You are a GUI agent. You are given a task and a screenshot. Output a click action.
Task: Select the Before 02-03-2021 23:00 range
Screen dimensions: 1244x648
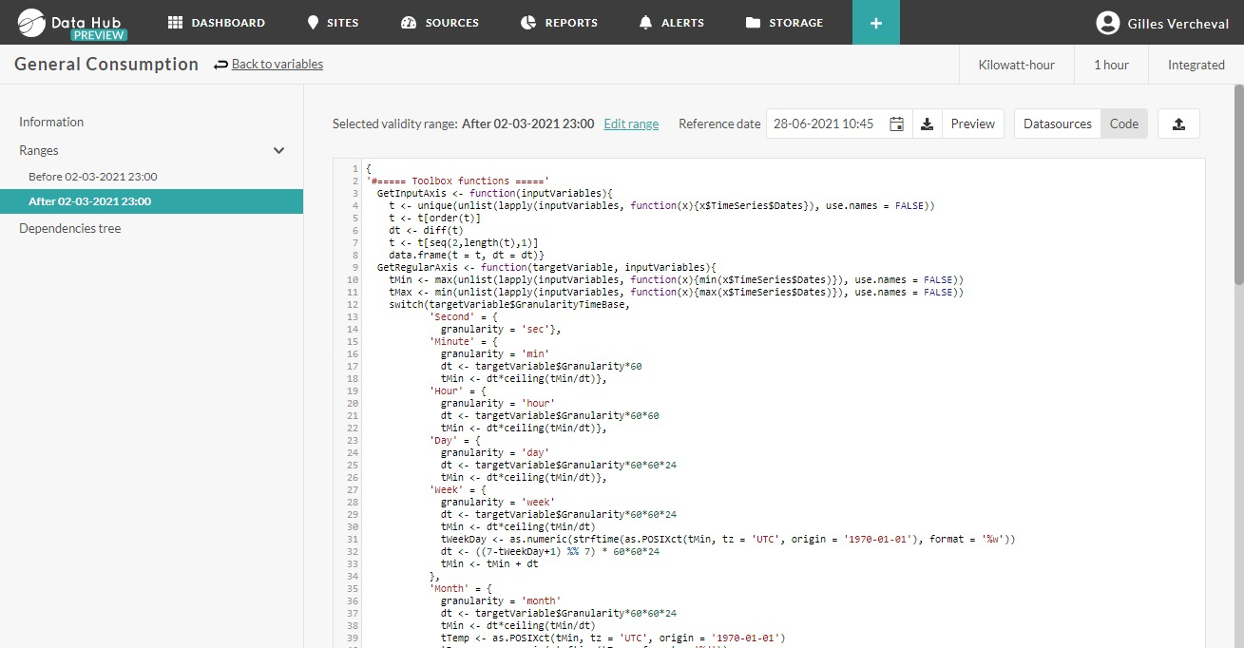(x=93, y=177)
